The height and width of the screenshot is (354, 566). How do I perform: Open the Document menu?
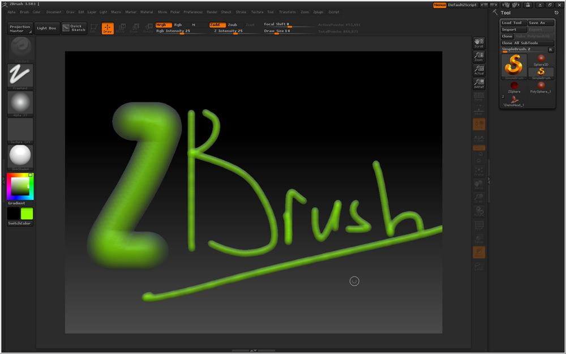pyautogui.click(x=53, y=12)
